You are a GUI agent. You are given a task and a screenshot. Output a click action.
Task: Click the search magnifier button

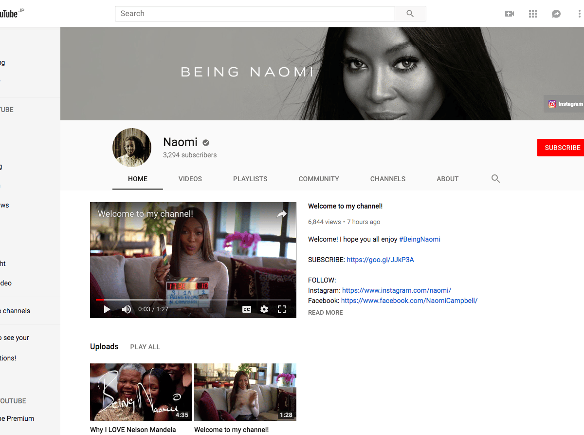410,14
